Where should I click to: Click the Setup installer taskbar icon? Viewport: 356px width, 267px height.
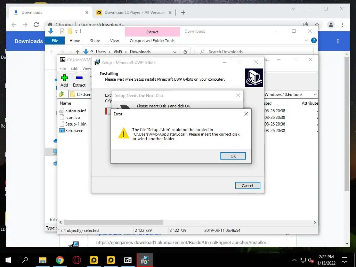click(x=145, y=260)
